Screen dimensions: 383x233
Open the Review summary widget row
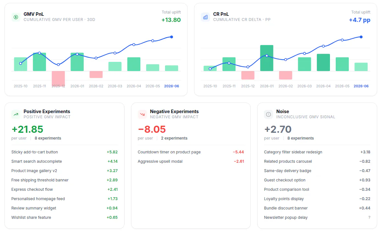64,208
